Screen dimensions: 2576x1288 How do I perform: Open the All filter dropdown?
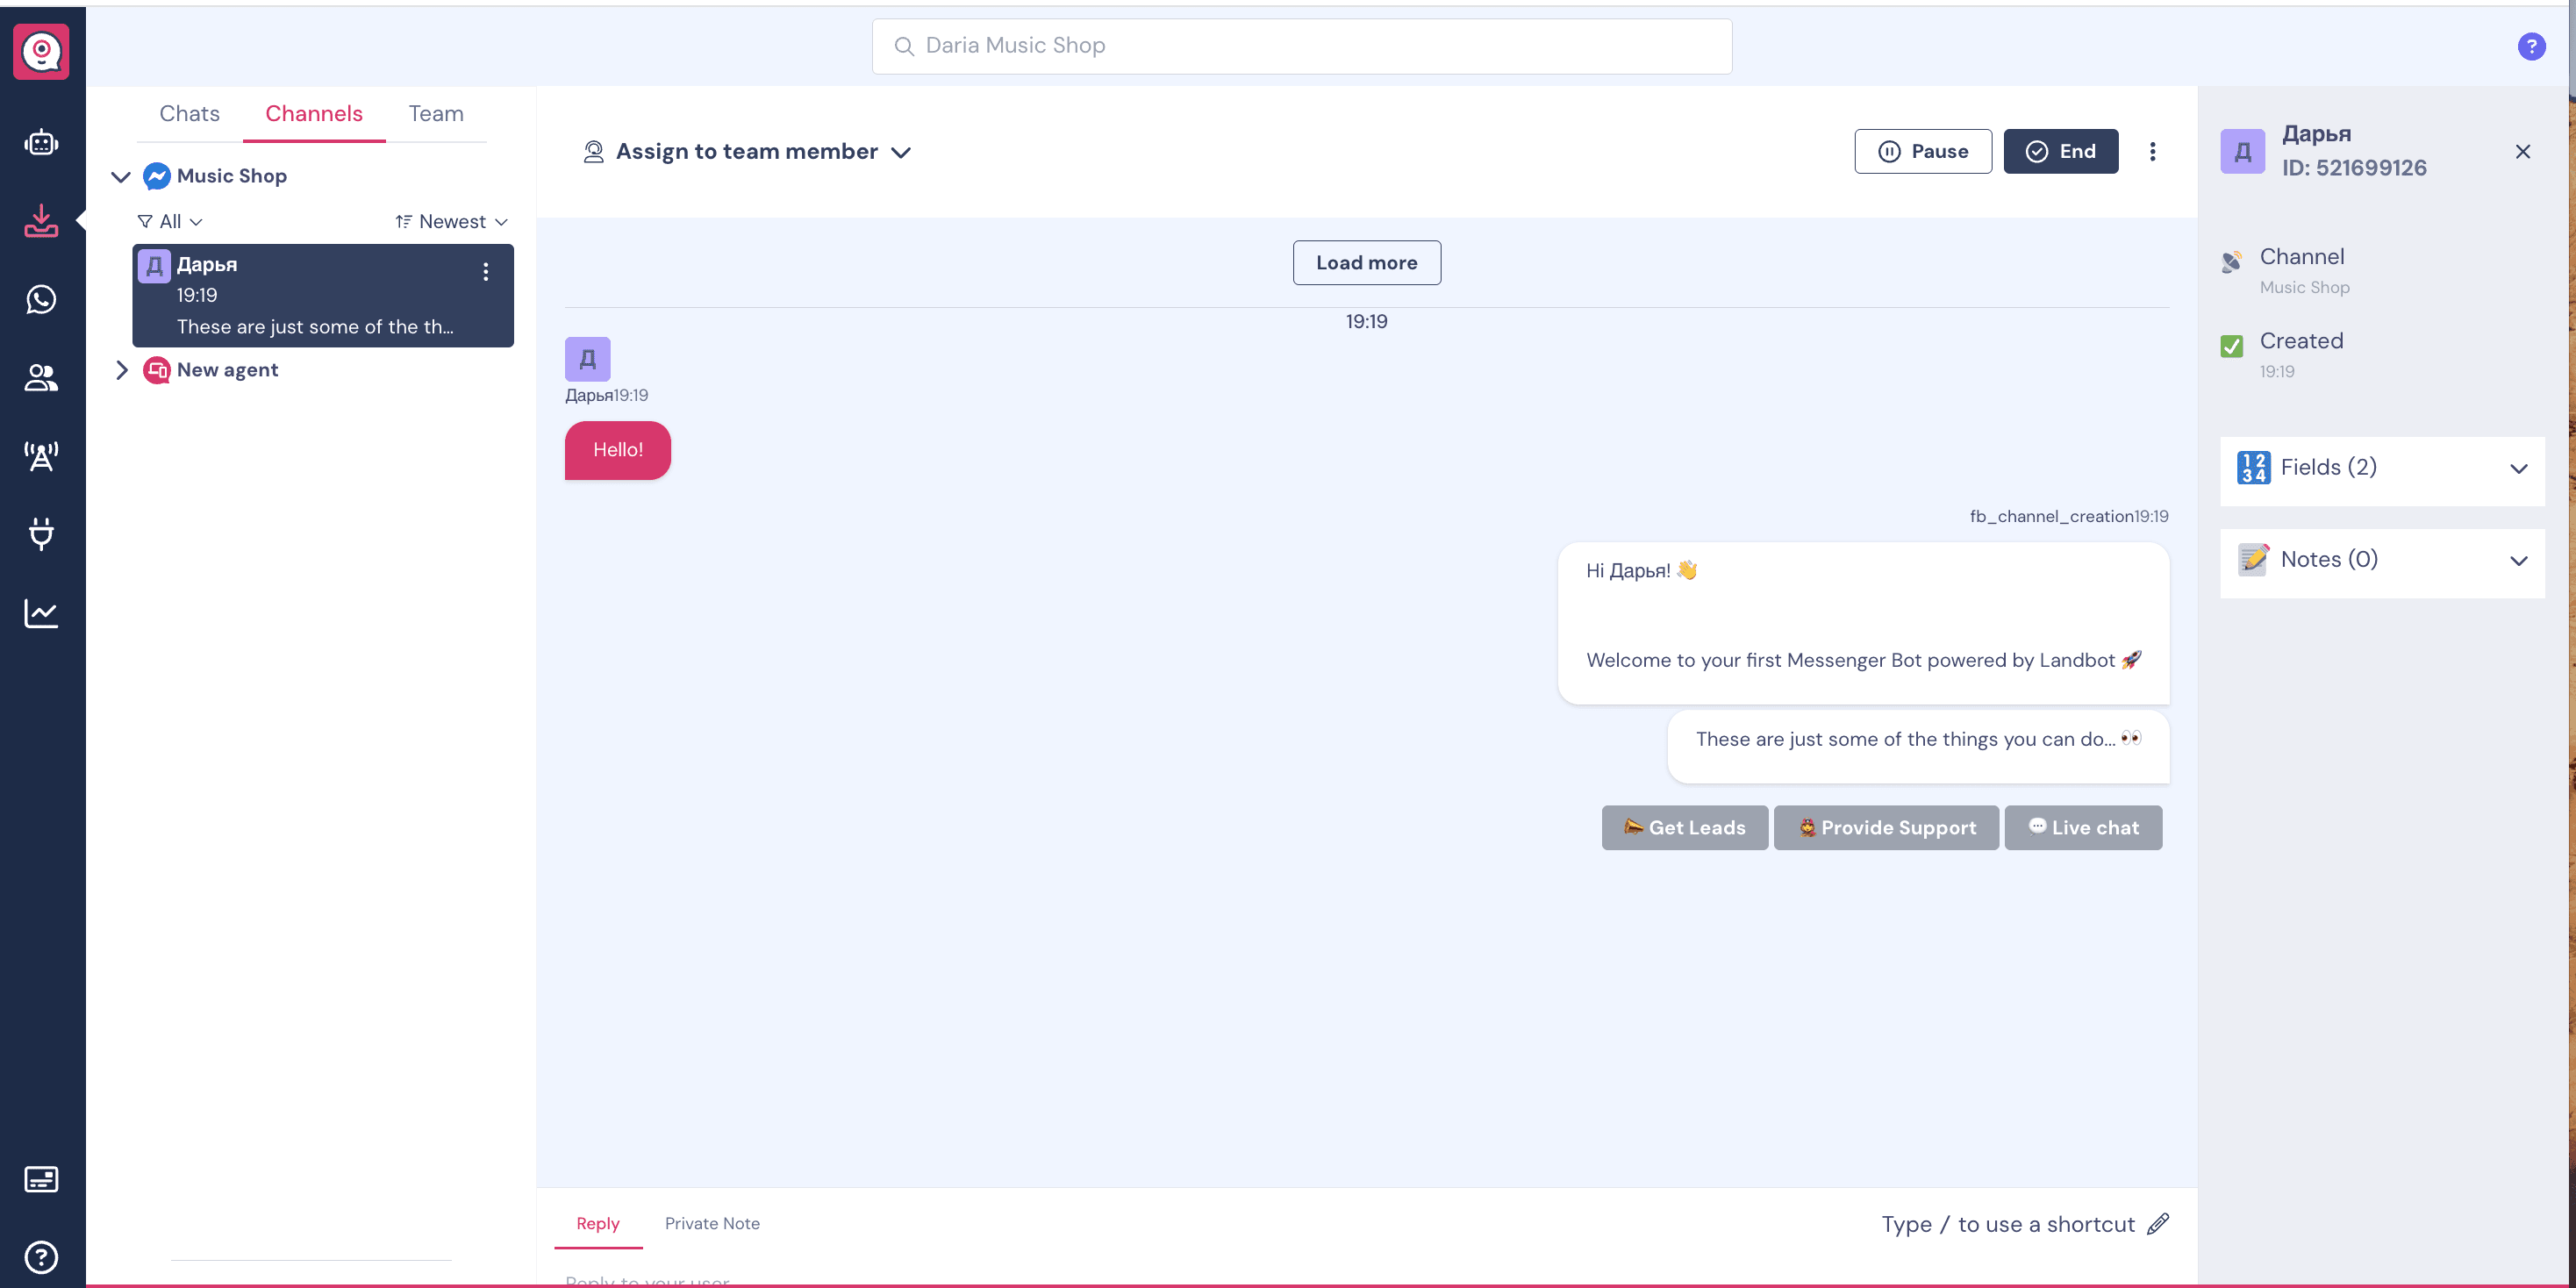pyautogui.click(x=170, y=221)
